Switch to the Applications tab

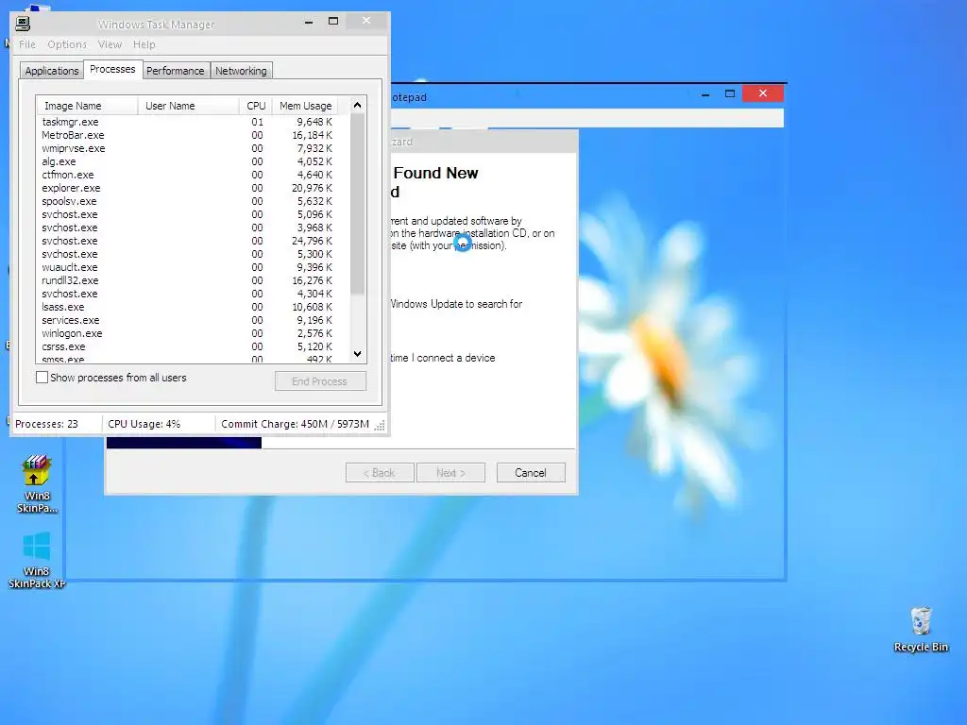tap(51, 71)
